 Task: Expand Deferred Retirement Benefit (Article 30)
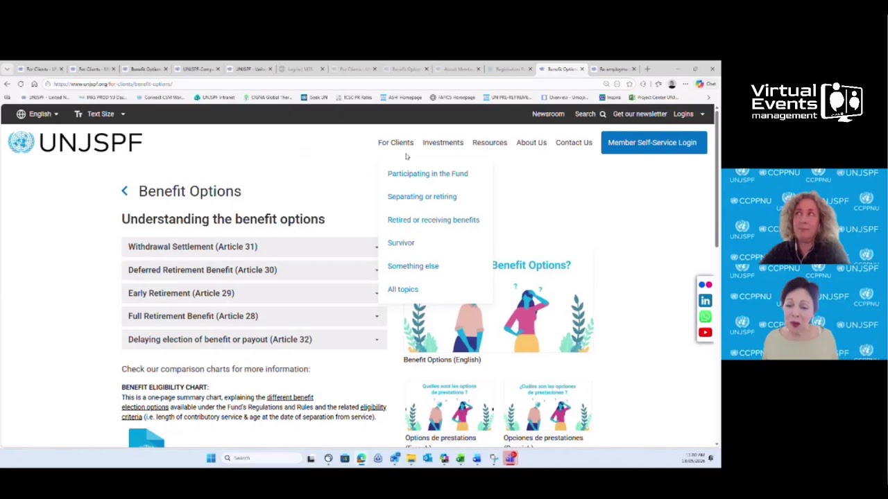[x=254, y=270]
